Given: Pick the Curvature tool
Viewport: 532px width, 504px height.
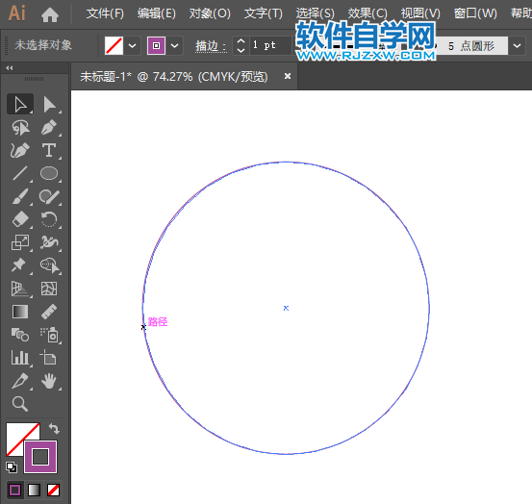Looking at the screenshot, I should click(20, 150).
